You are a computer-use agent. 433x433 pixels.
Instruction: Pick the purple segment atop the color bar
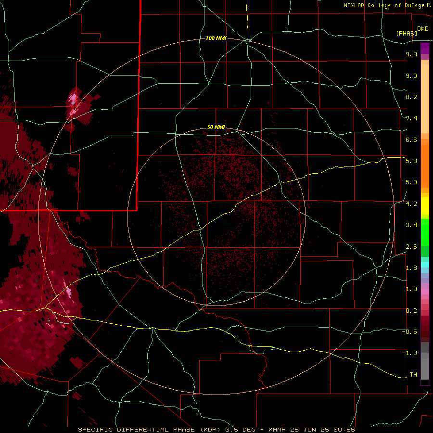[425, 48]
